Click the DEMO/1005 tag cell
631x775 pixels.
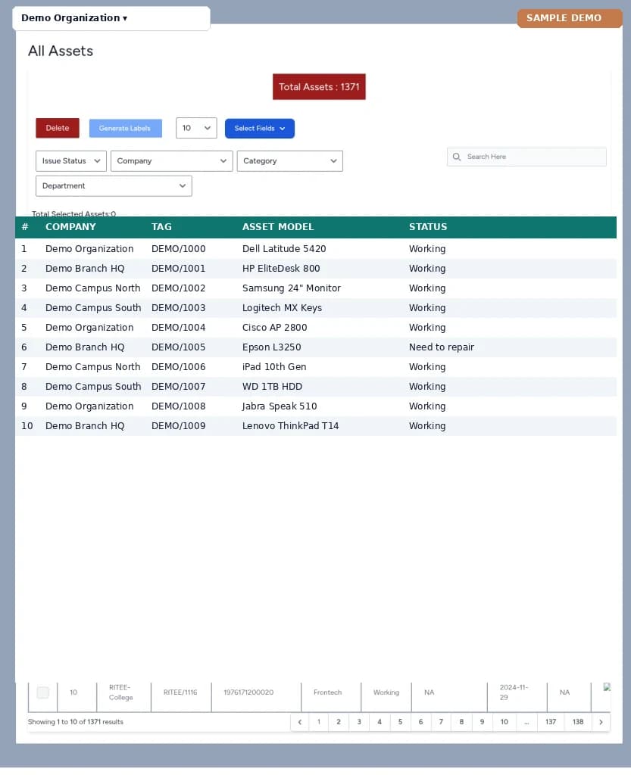coord(179,347)
